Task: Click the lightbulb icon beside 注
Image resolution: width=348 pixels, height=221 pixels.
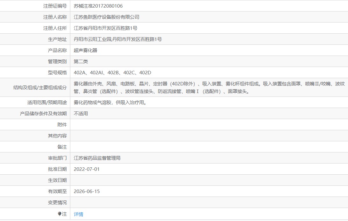Action: 59,214
